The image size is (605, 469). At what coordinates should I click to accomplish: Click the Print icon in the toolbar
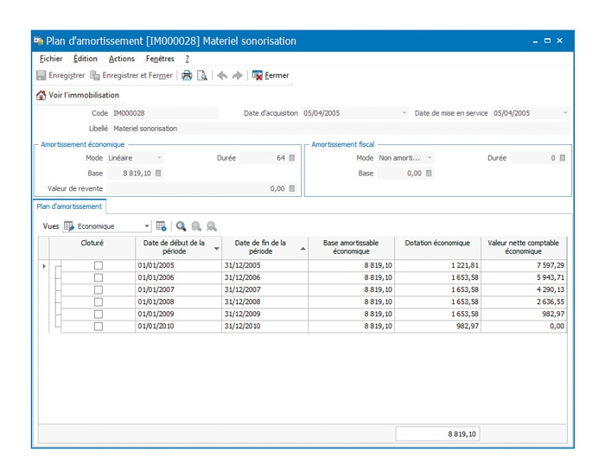point(187,76)
